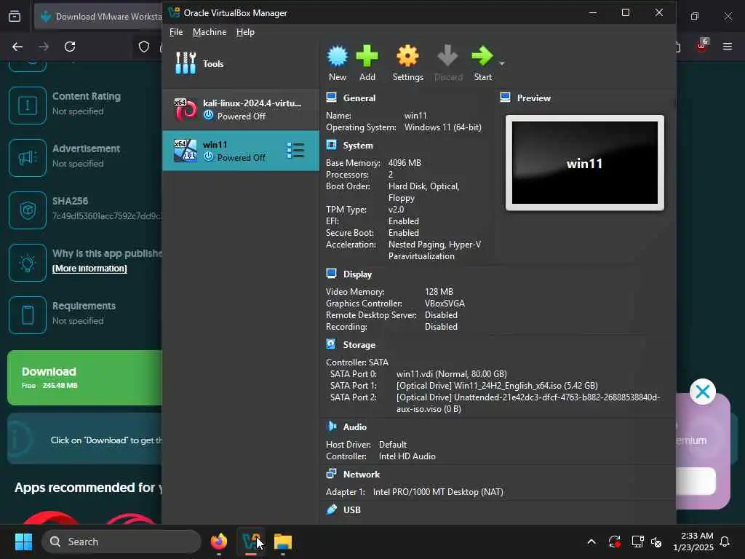Click the Unattended aux-iso.viso optical drive entry
Screen dimensions: 745x559
click(x=528, y=403)
